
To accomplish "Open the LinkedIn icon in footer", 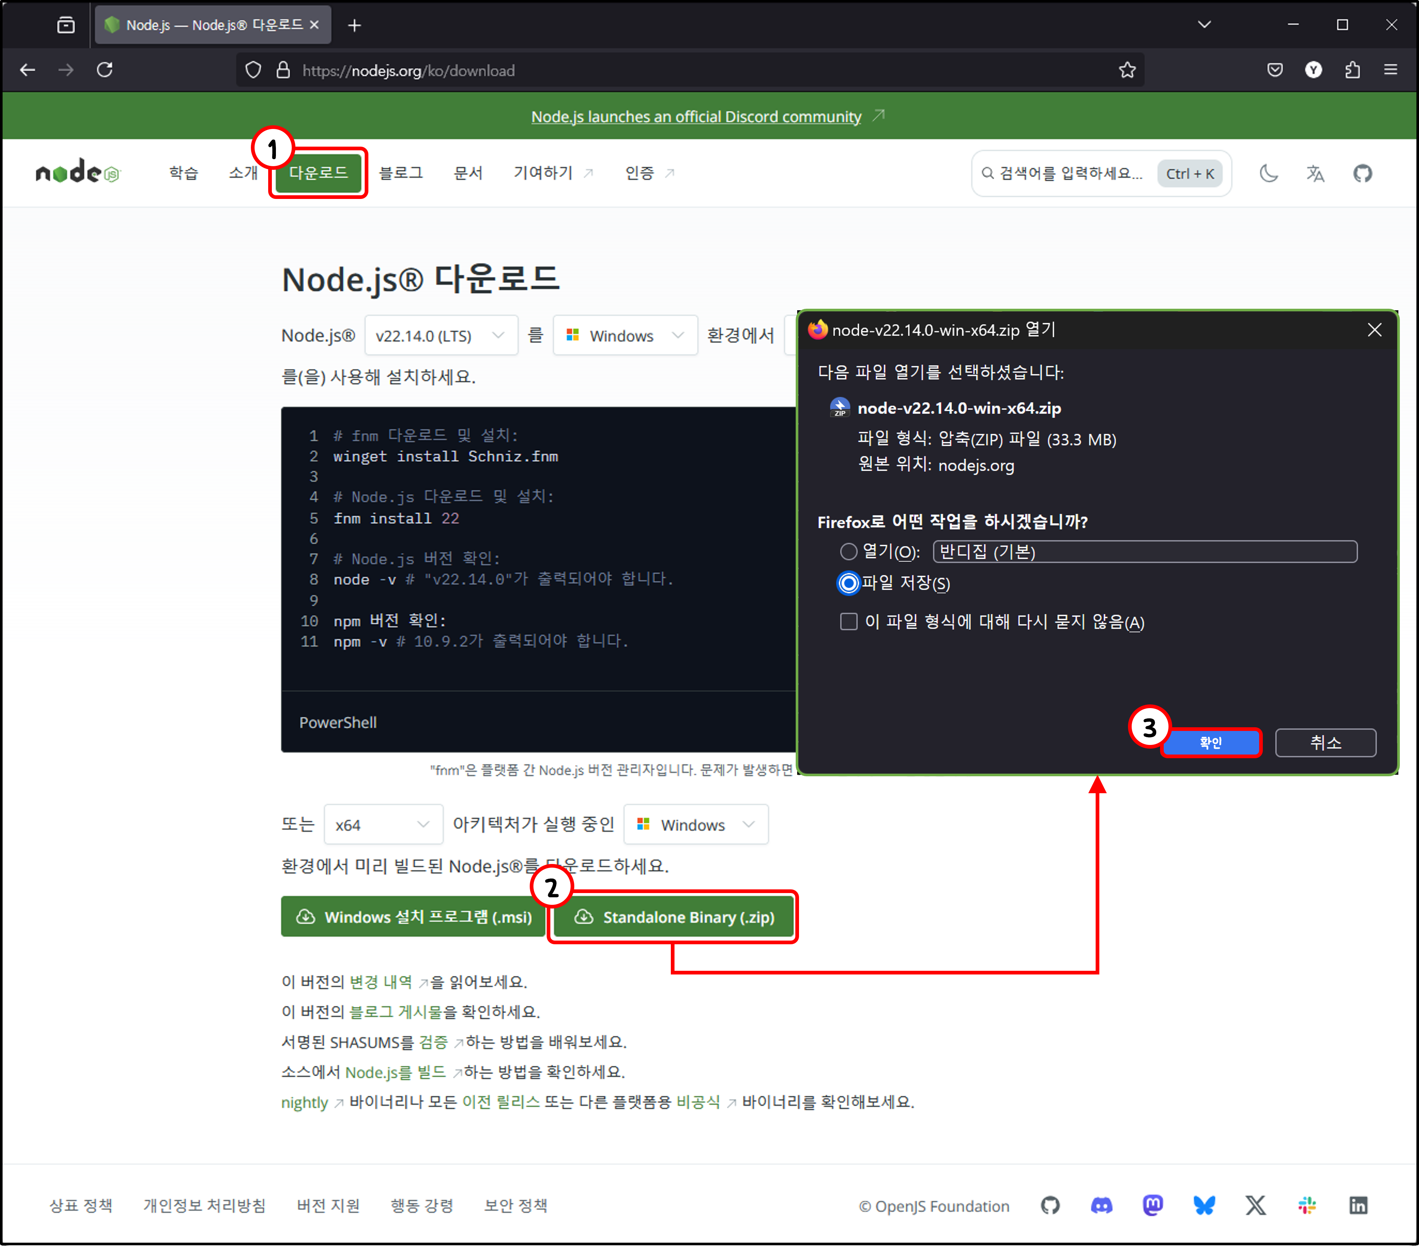I will (x=1358, y=1206).
